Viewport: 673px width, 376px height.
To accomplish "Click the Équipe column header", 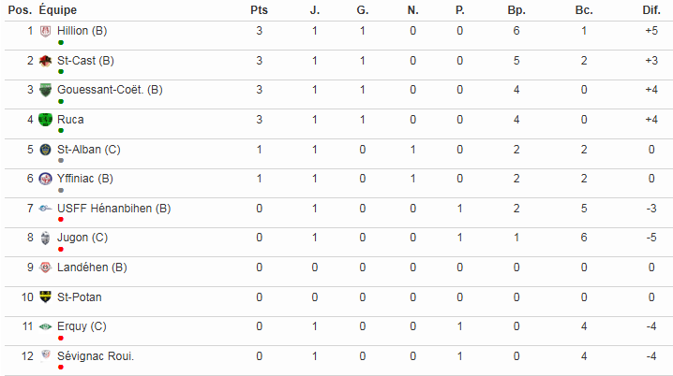I will 58,9.
